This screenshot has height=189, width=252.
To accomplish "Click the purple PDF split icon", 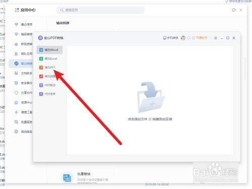I will click(x=41, y=85).
